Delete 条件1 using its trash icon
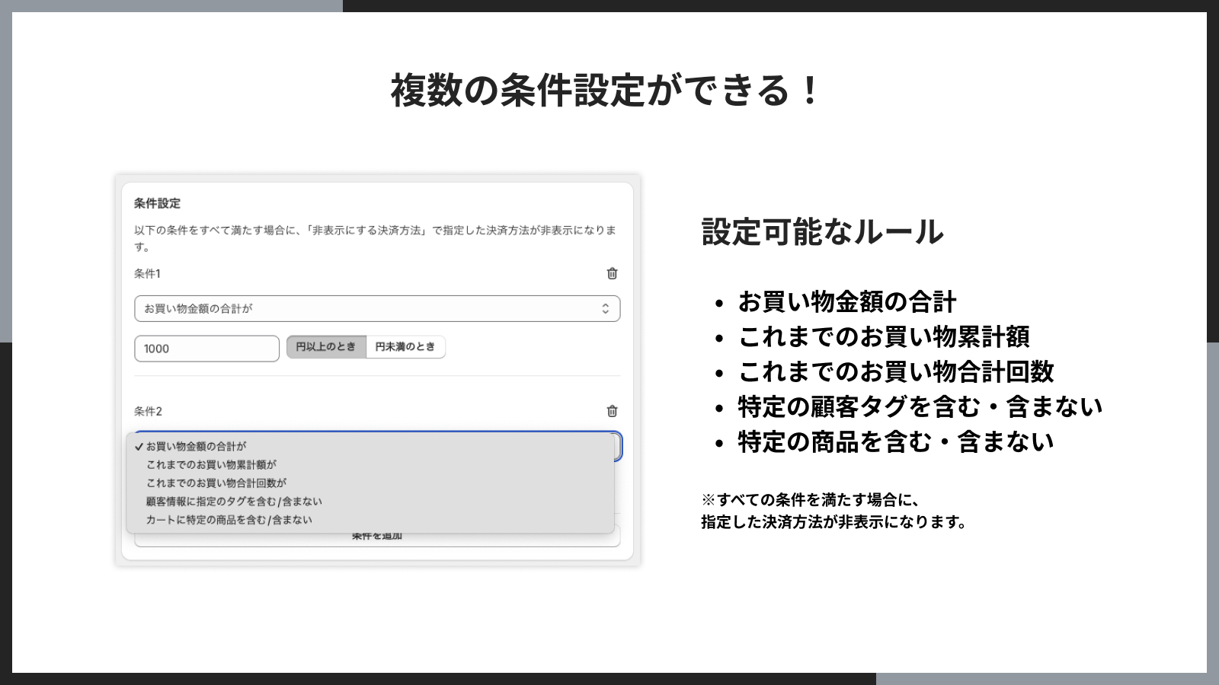This screenshot has height=685, width=1219. pyautogui.click(x=612, y=273)
